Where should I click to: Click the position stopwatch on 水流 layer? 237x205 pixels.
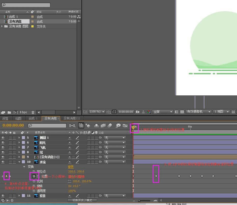coord(34,176)
